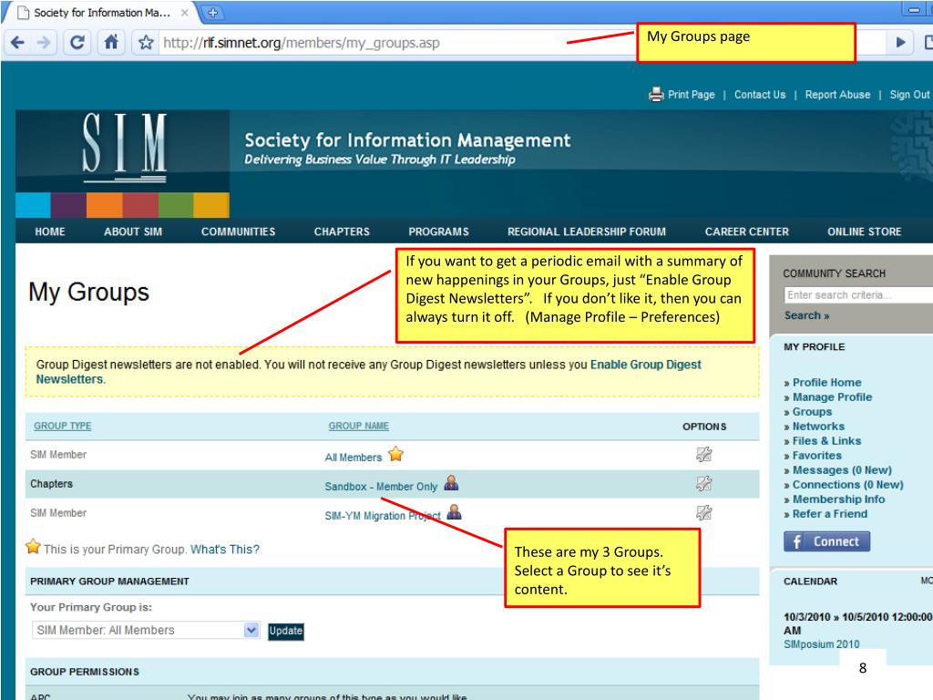The width and height of the screenshot is (933, 700).
Task: Click the browser play/go arrow button
Action: 900,42
